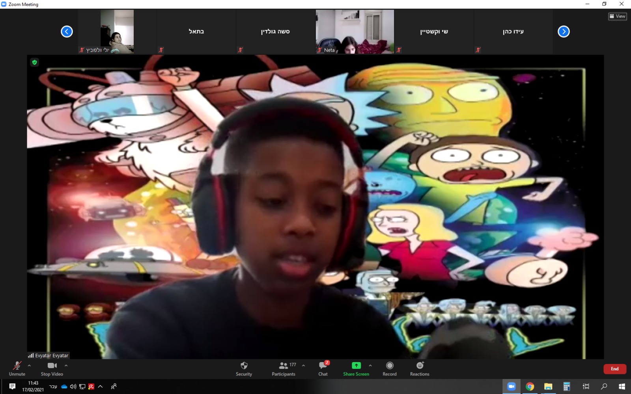This screenshot has width=631, height=394.
Task: Open the Windows Start menu
Action: coord(622,387)
